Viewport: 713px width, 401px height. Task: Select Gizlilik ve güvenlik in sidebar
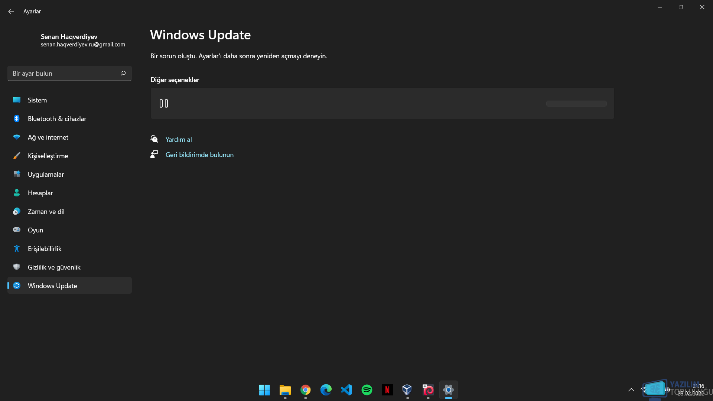click(69, 267)
